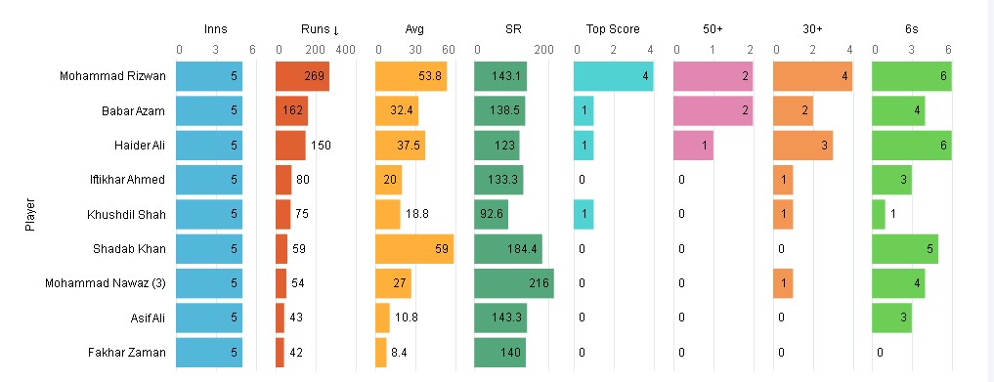Select the Inns column header

pos(216,29)
